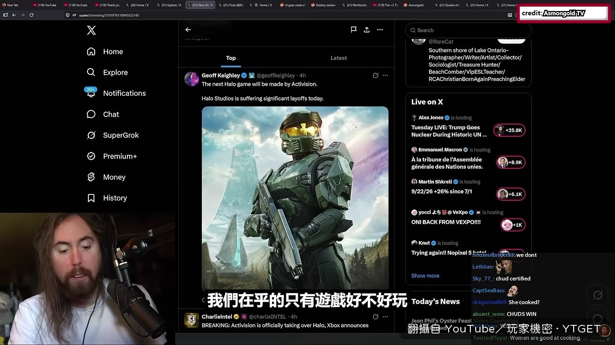Viewport: 615px width, 345px height.
Task: Go back using the timeline back arrow
Action: pyautogui.click(x=188, y=30)
